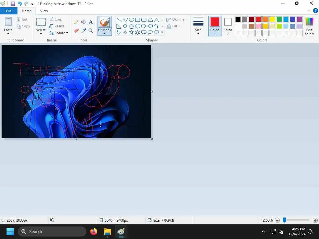The width and height of the screenshot is (319, 239).
Task: Choose the Diamond shape
Action: 125,26
